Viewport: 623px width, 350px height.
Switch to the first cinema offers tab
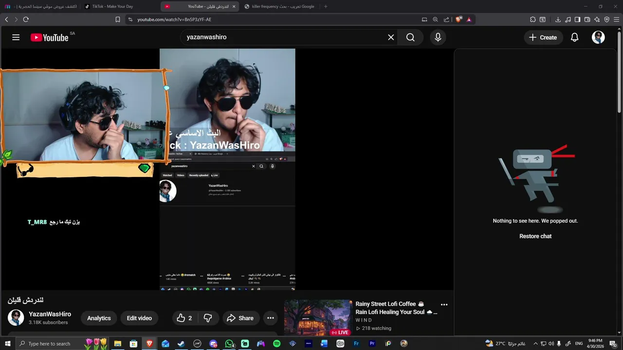click(x=40, y=6)
